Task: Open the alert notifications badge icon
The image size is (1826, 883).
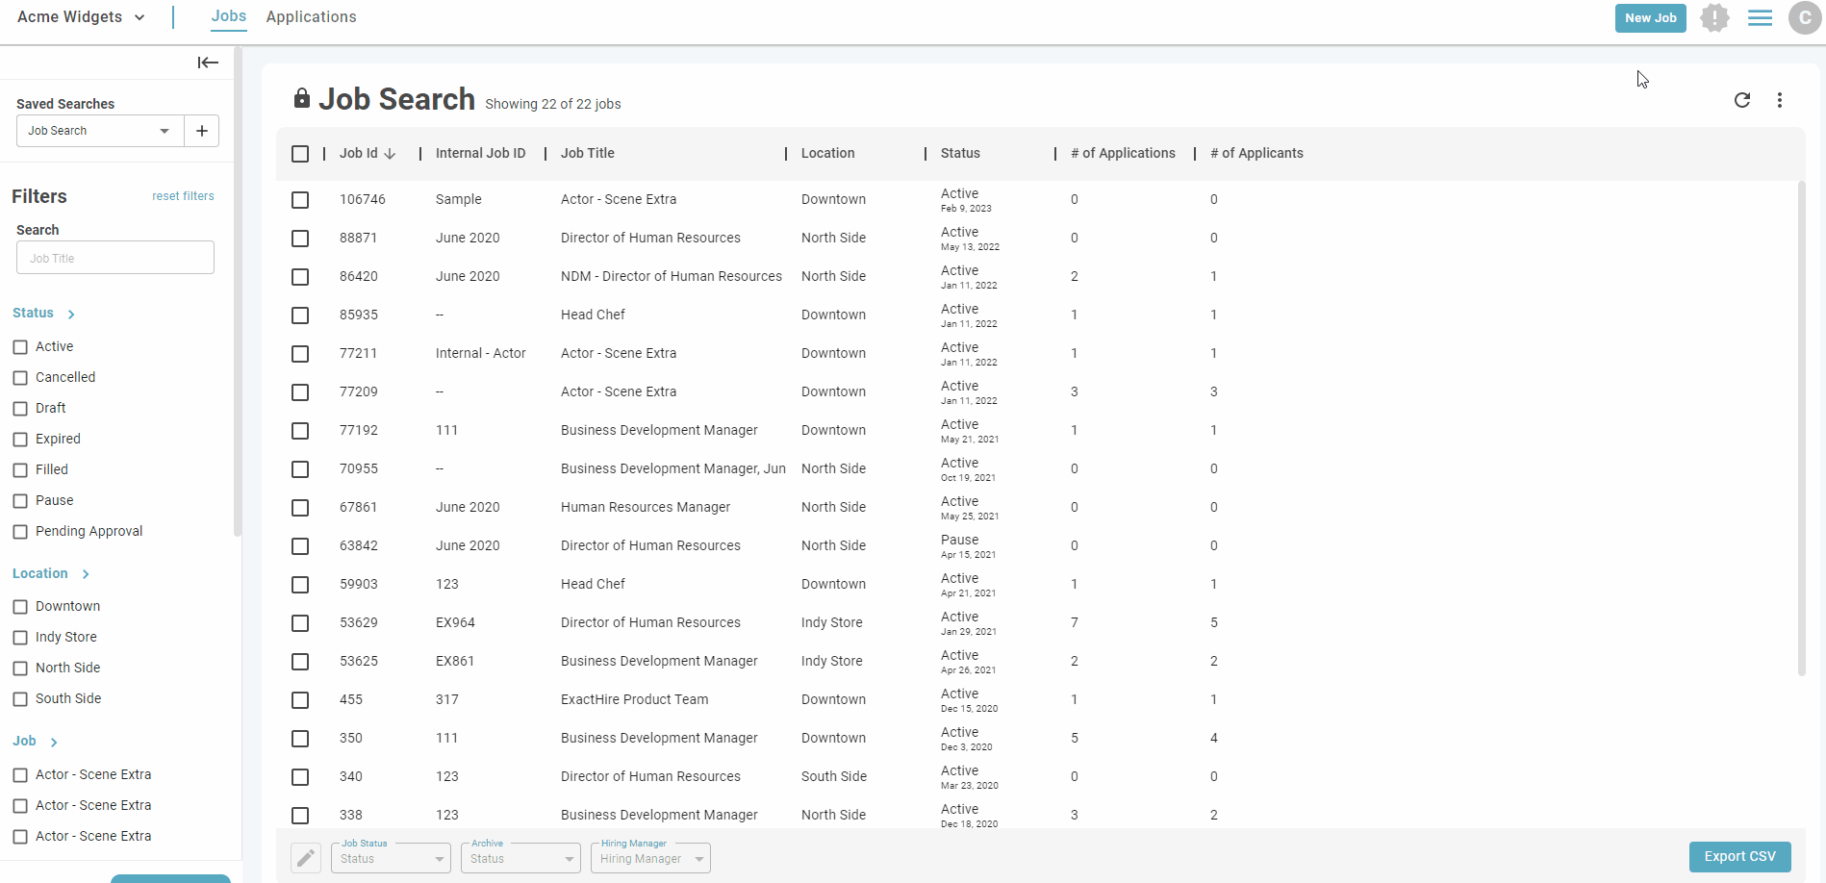Action: [1714, 17]
